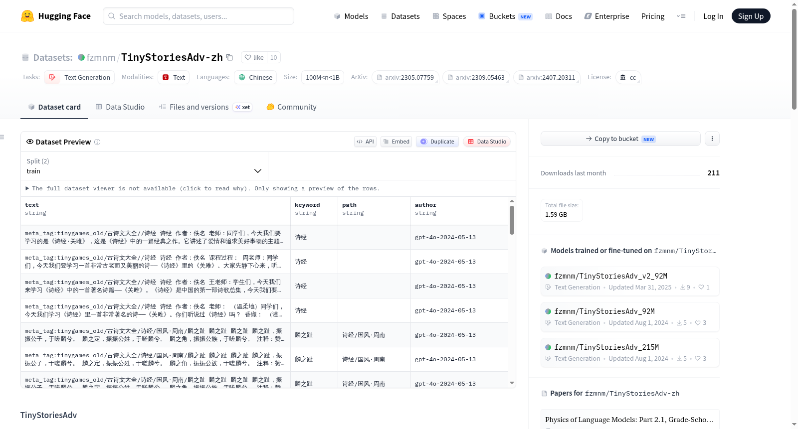798x429 pixels.
Task: Click the Datasets breadcrumb label
Action: [53, 57]
